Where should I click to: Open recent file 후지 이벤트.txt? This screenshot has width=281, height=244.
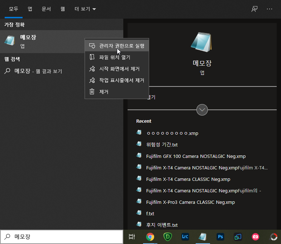[202, 225]
